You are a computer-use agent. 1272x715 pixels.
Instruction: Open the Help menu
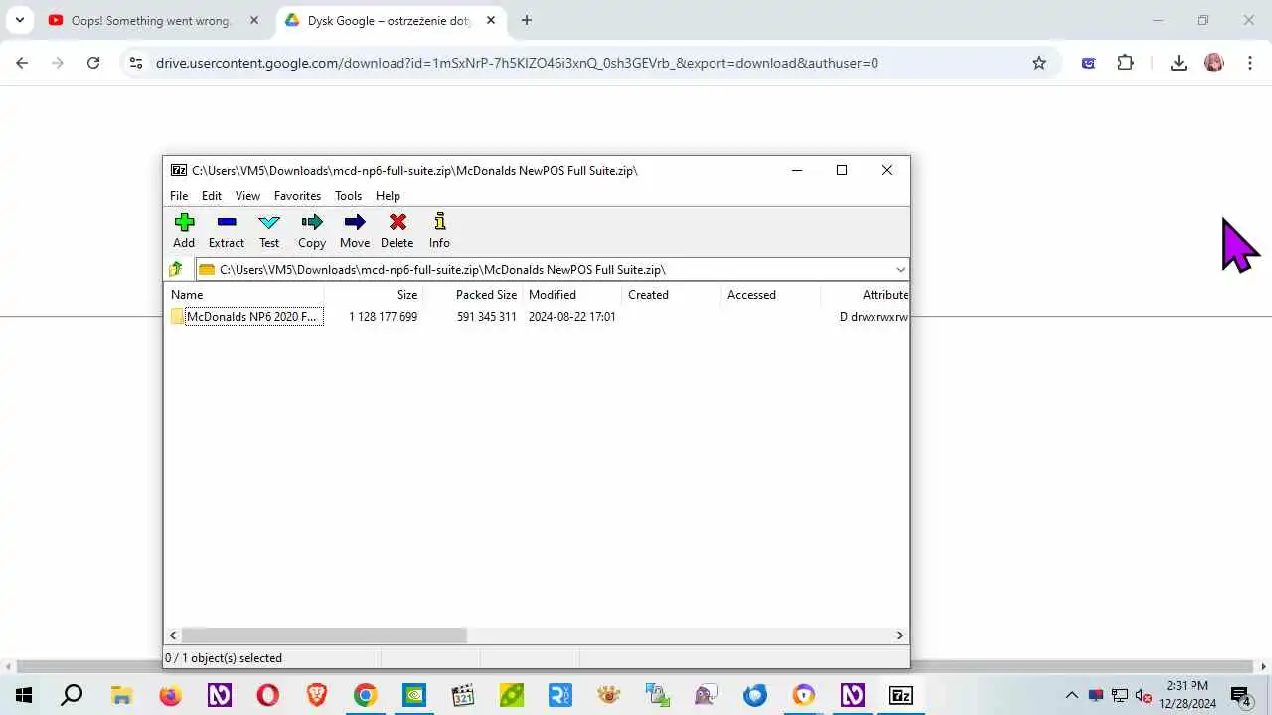click(388, 196)
